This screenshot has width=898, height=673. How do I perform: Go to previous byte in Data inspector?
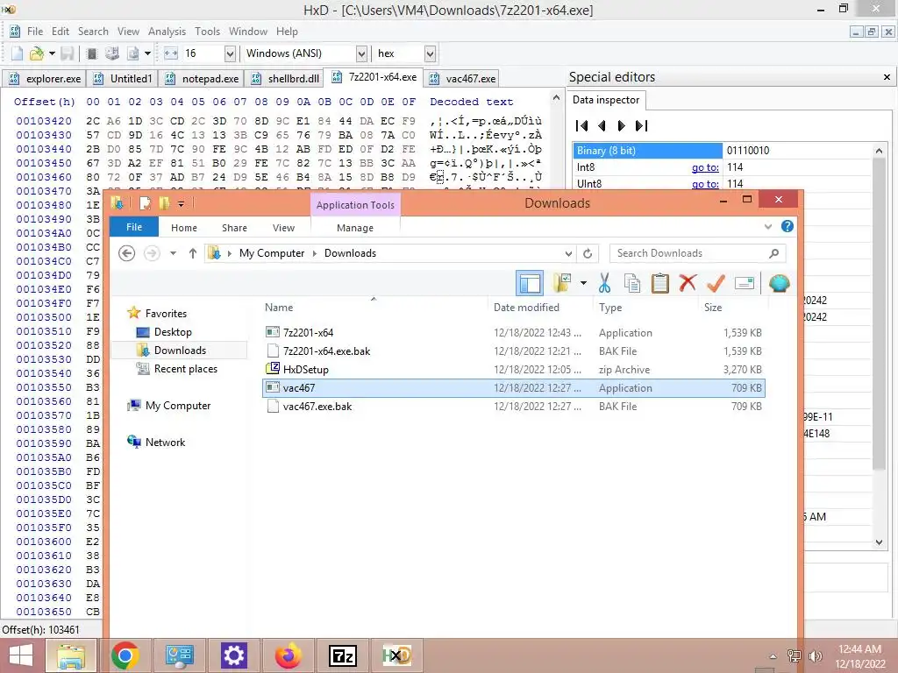(x=602, y=126)
